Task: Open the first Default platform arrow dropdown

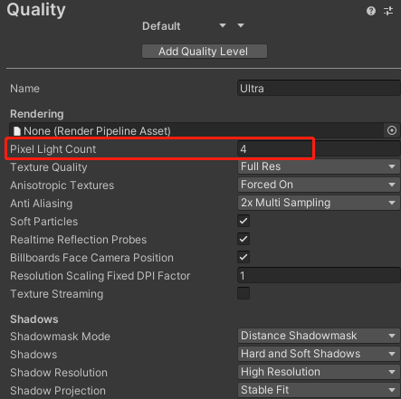Action: tap(223, 25)
